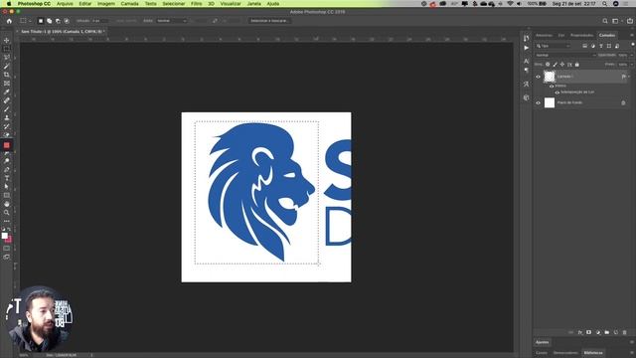Switch to the Bibliotecas tab
636x358 pixels.
point(592,353)
